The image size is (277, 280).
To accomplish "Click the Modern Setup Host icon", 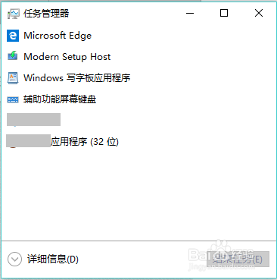I will (13, 56).
